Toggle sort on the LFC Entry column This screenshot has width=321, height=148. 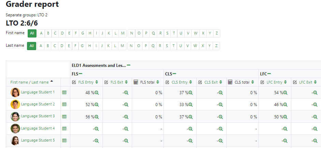285,82
